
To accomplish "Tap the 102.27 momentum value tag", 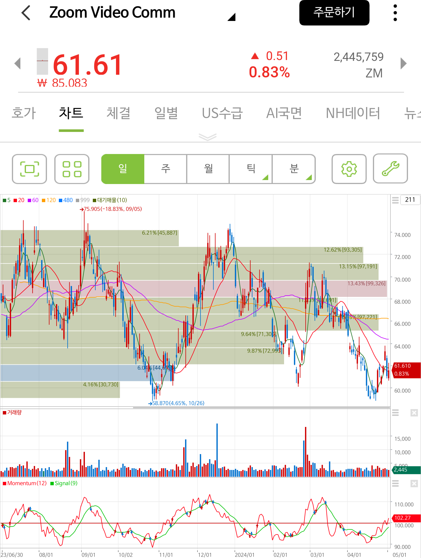I will pos(406,518).
